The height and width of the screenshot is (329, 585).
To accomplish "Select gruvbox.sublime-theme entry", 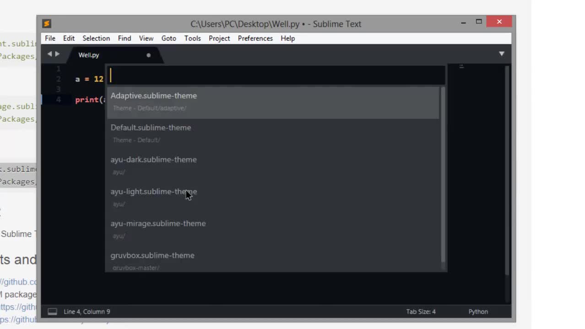I will click(273, 259).
